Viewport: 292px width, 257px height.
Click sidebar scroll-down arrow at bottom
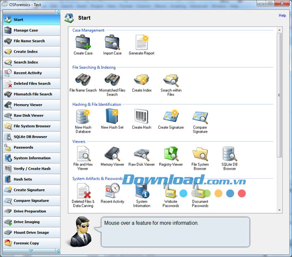coord(31,251)
